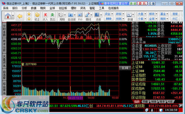185x114 pixels.
Task: Click the home icon in toolbar
Action: coord(8,16)
